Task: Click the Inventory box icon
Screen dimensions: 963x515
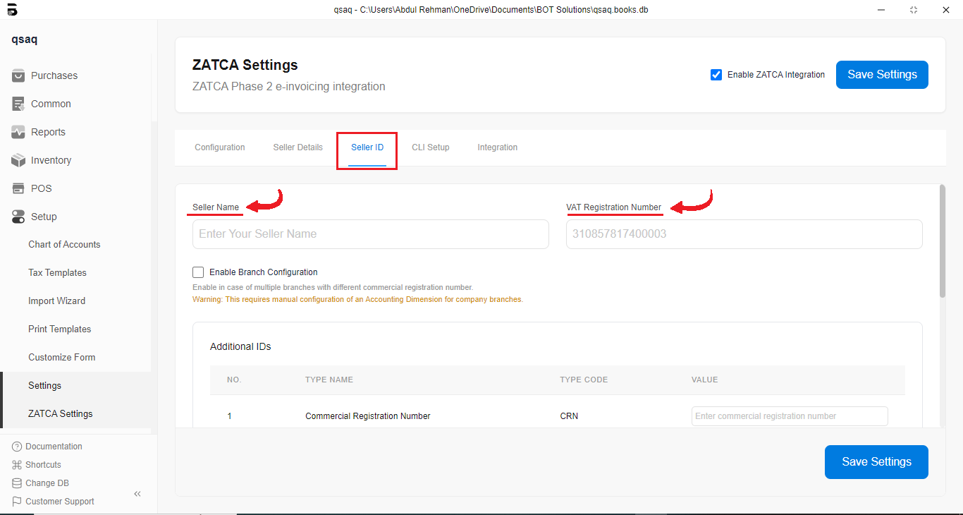Action: tap(18, 160)
